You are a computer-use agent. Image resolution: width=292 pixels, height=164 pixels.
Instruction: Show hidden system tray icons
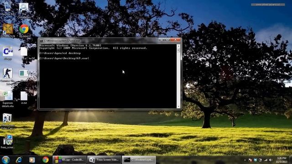click(x=245, y=160)
